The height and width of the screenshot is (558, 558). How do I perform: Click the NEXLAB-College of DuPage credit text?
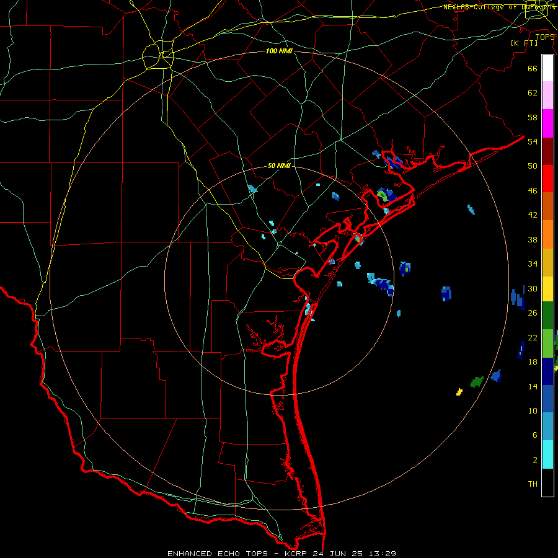[x=499, y=7]
